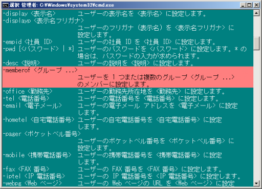Minimize the cmd.exe window
This screenshot has width=262, height=189.
[243, 5]
